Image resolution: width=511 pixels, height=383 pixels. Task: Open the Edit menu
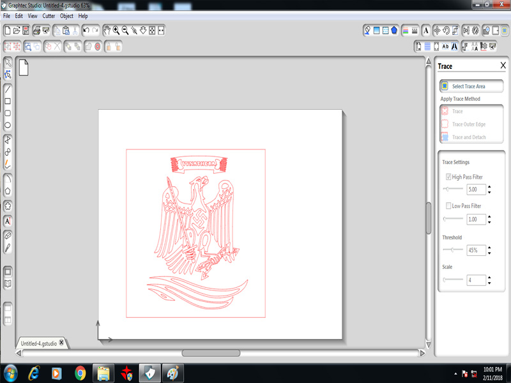[x=19, y=15]
